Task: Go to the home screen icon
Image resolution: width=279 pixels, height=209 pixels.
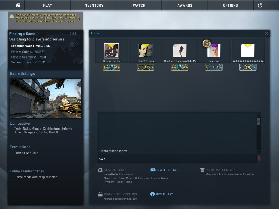Action: click(18, 5)
